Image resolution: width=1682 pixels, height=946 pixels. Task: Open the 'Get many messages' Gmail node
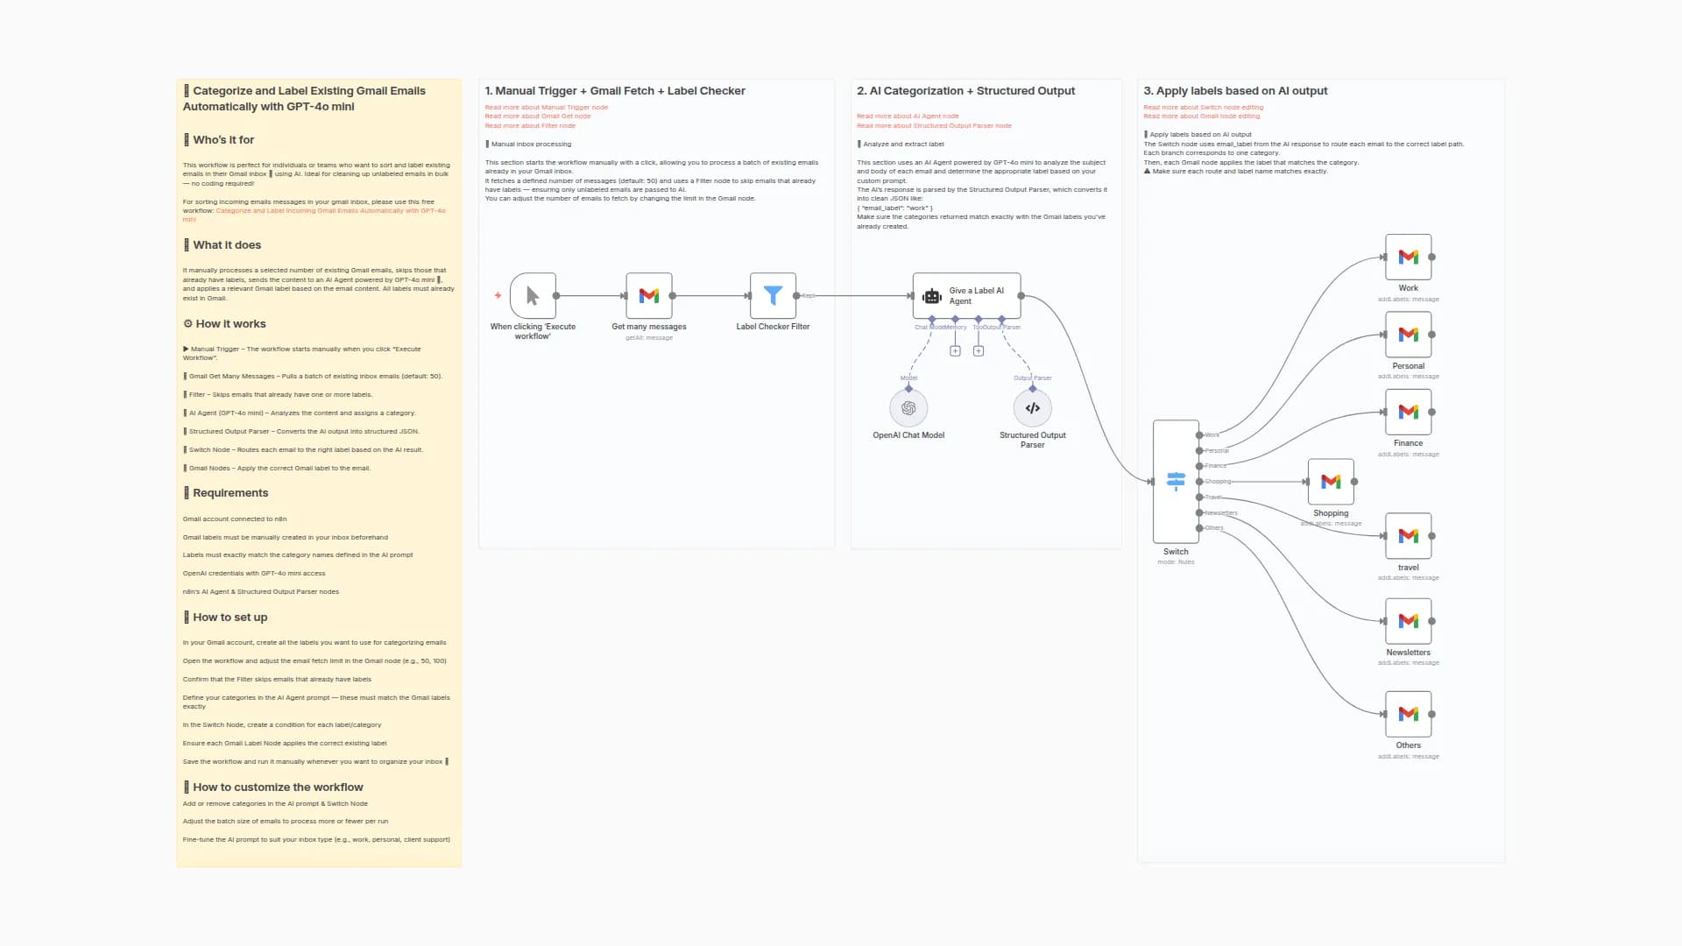[649, 296]
